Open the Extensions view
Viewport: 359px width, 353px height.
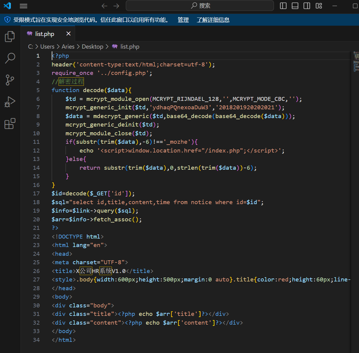10,124
